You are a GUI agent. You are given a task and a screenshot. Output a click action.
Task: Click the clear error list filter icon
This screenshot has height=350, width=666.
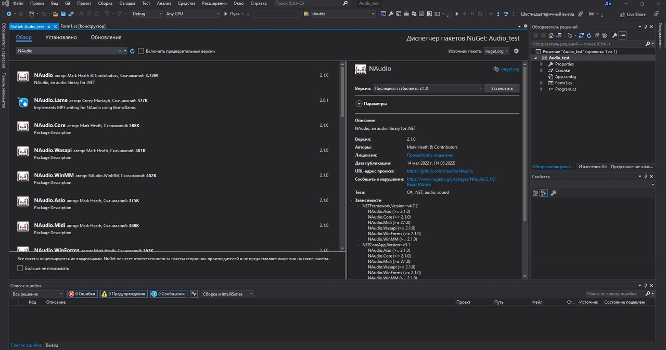click(x=194, y=294)
